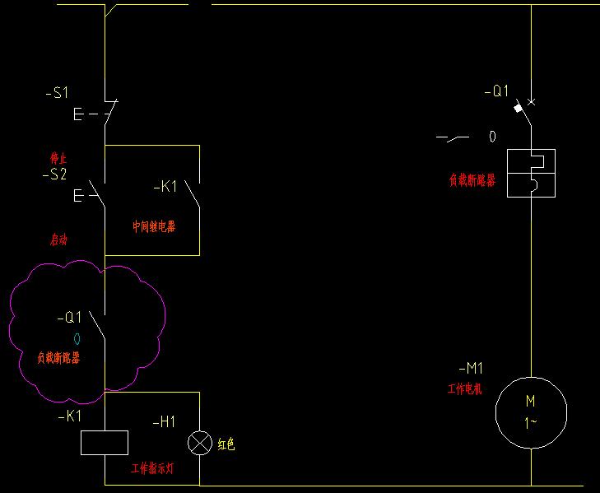Select the -M1 designation text
Viewport: 600px width, 493px height.
click(x=472, y=368)
